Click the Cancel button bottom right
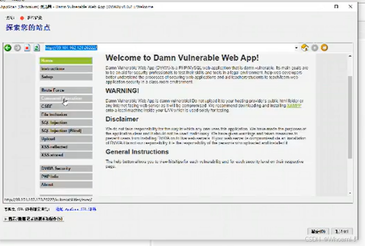 tap(342, 232)
